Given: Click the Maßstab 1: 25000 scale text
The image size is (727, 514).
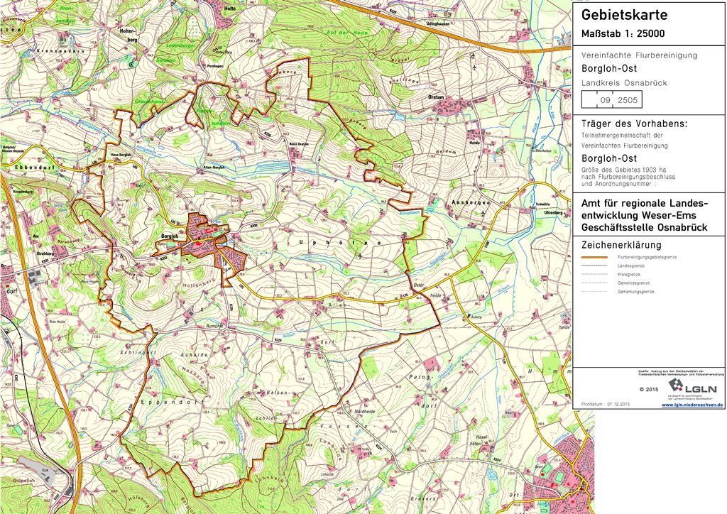Looking at the screenshot, I should click(x=624, y=34).
